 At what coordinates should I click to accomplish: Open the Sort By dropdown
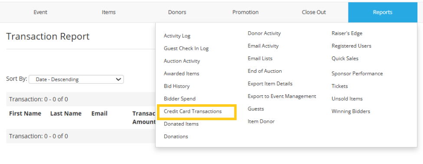point(76,79)
